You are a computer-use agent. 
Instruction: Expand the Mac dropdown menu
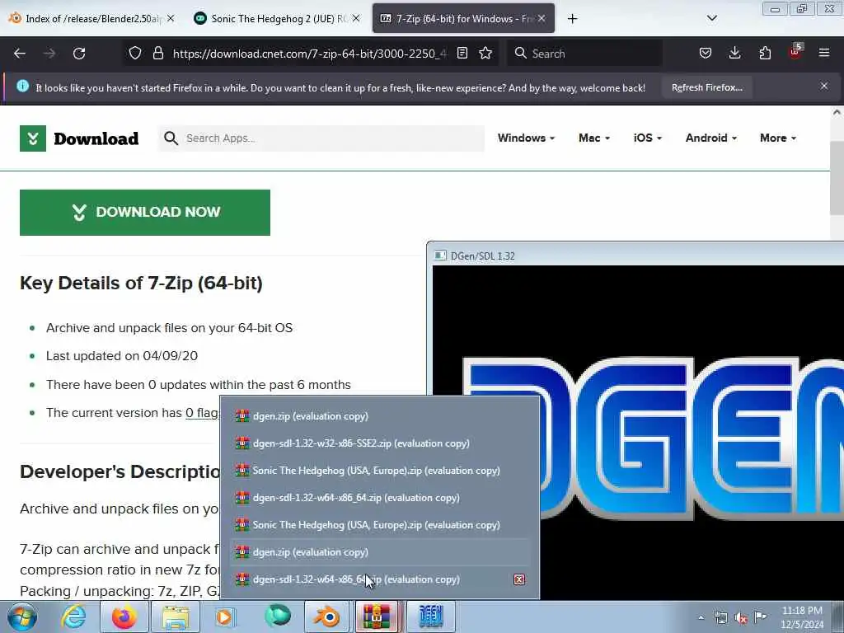tap(594, 138)
